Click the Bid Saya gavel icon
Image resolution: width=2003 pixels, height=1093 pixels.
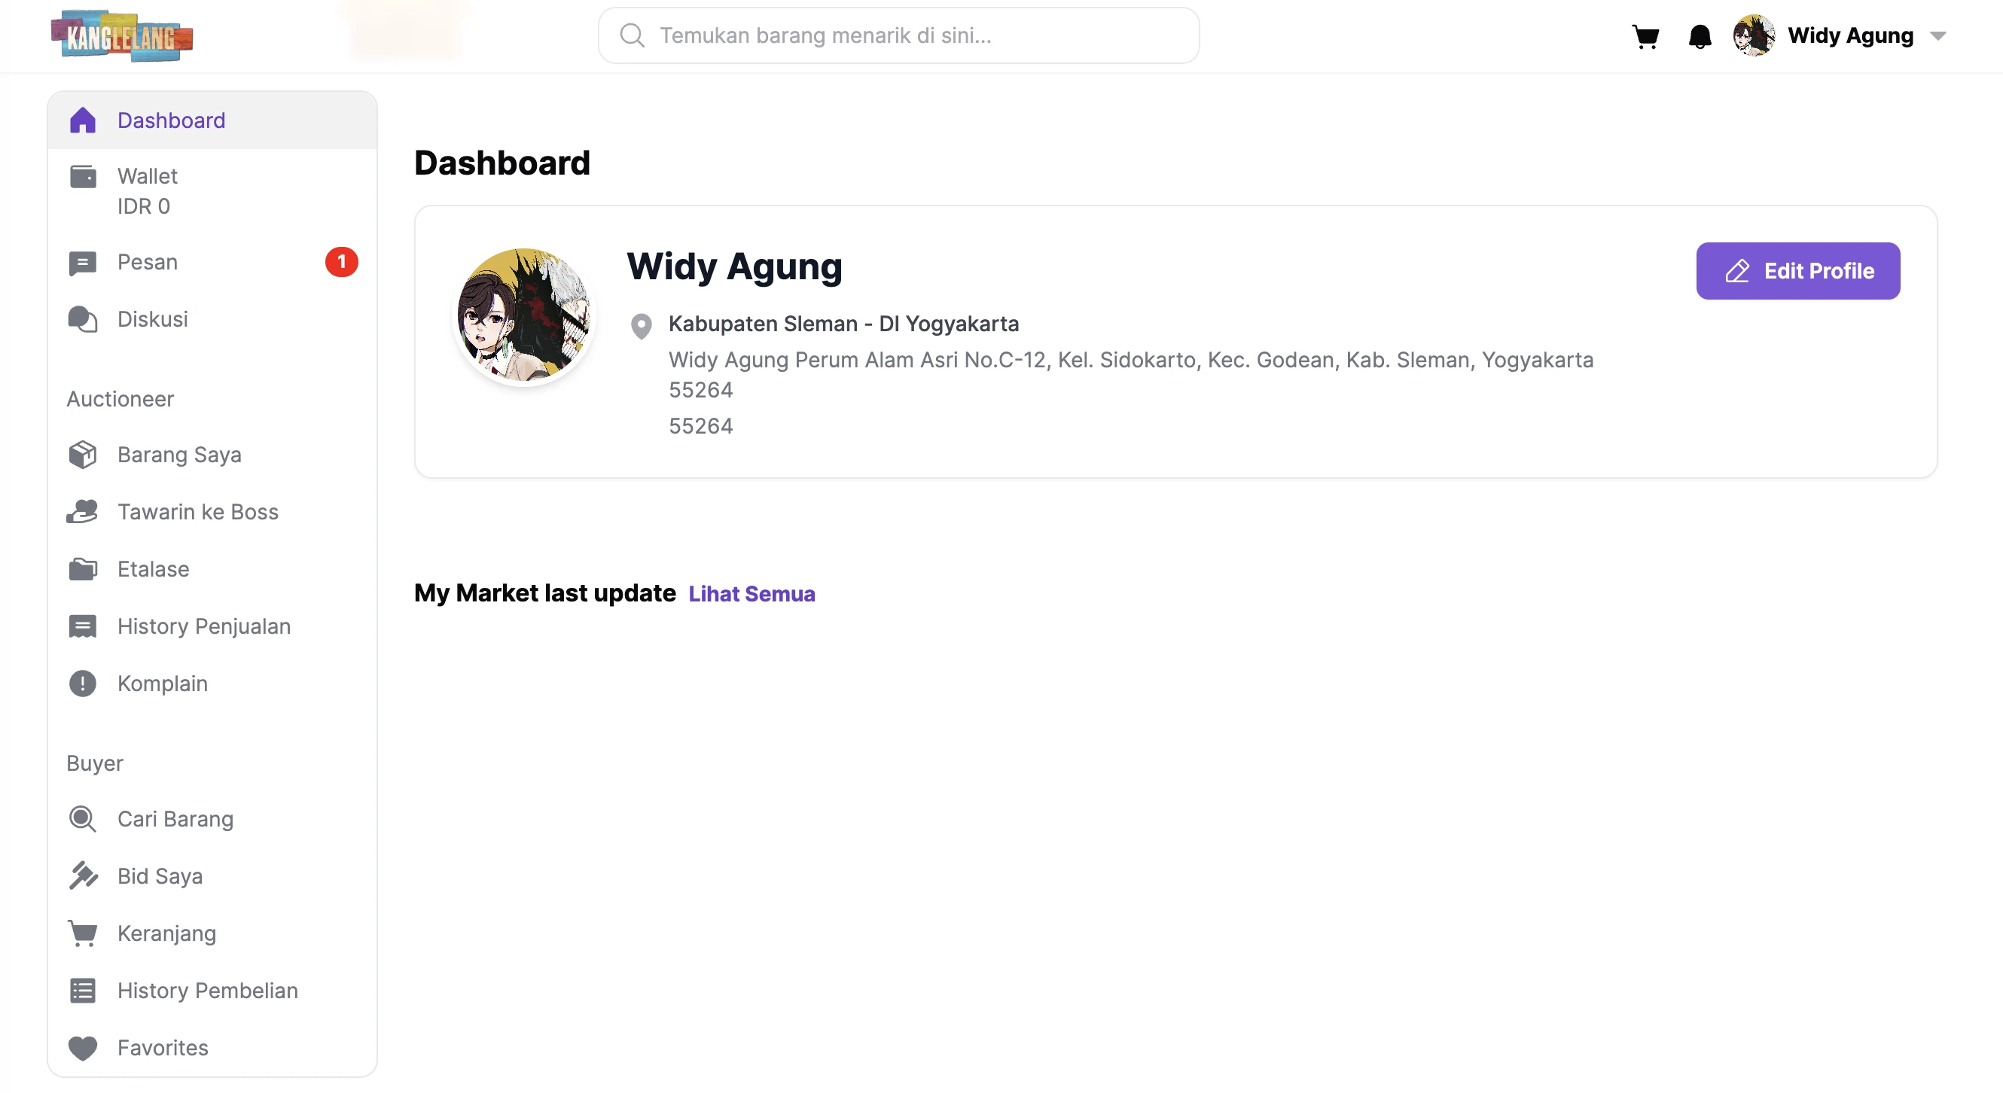pyautogui.click(x=82, y=876)
